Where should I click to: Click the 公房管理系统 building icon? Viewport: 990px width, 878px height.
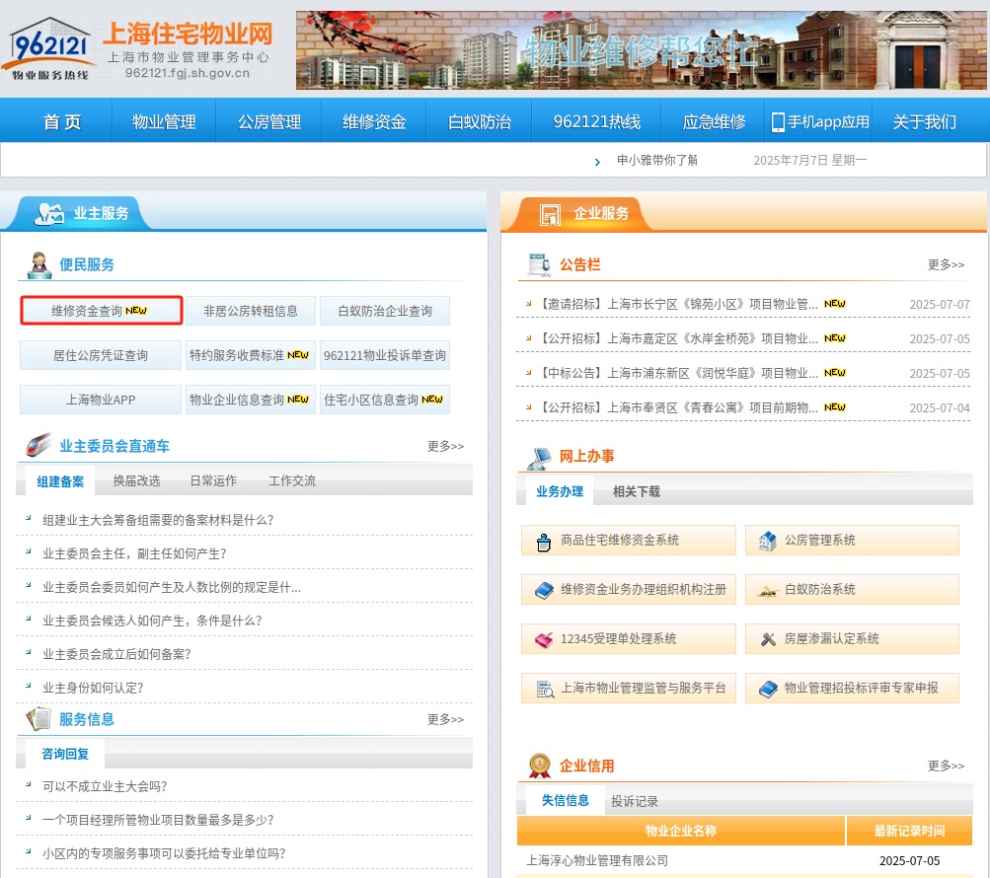767,541
